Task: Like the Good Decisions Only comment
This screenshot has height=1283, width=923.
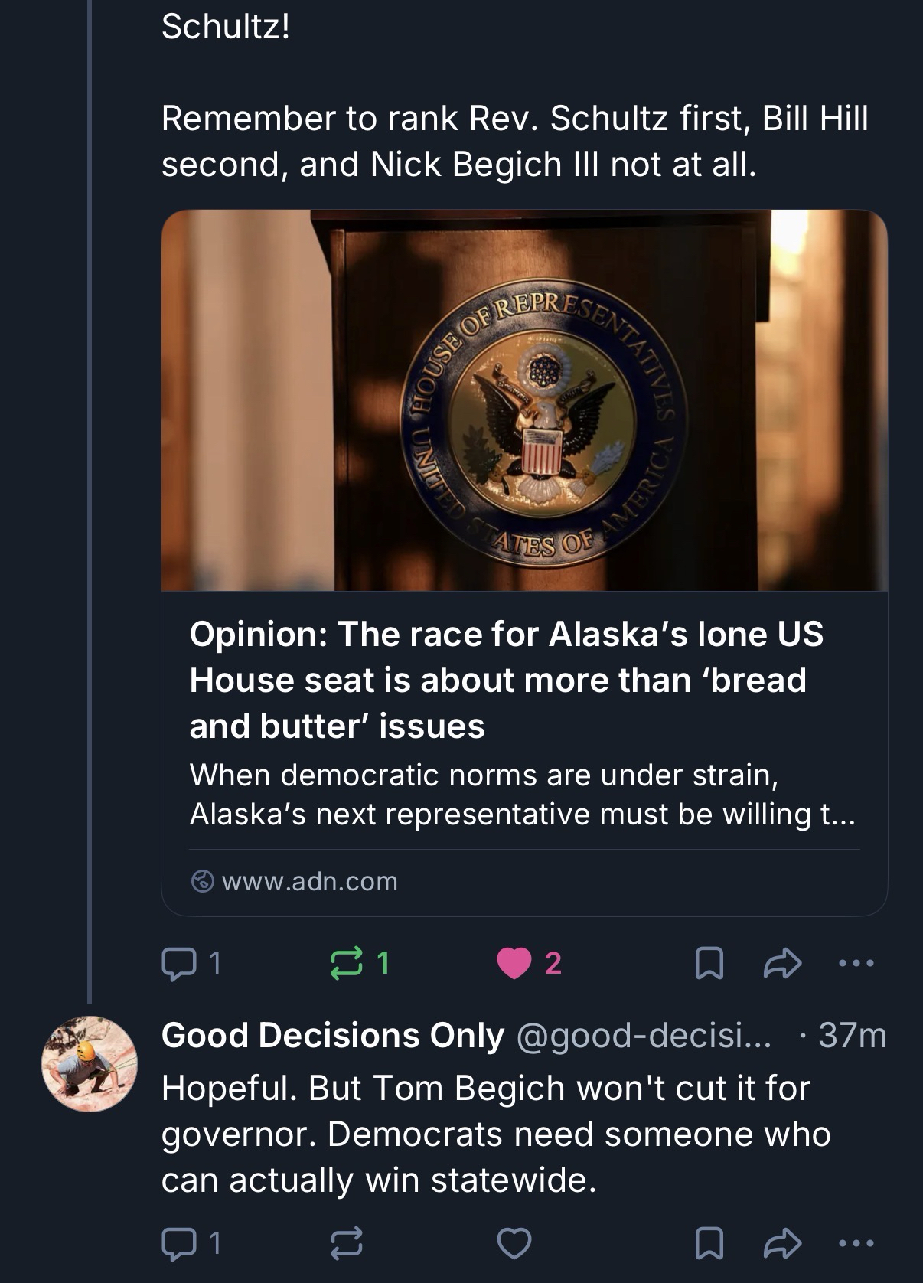Action: pyautogui.click(x=514, y=1243)
